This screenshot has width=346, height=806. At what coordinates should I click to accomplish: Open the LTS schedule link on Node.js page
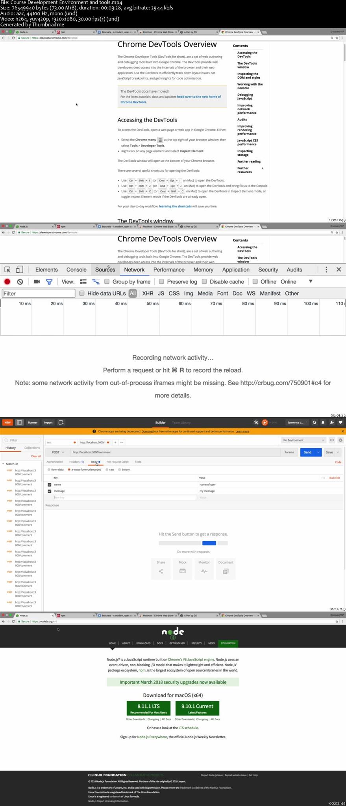point(189,728)
